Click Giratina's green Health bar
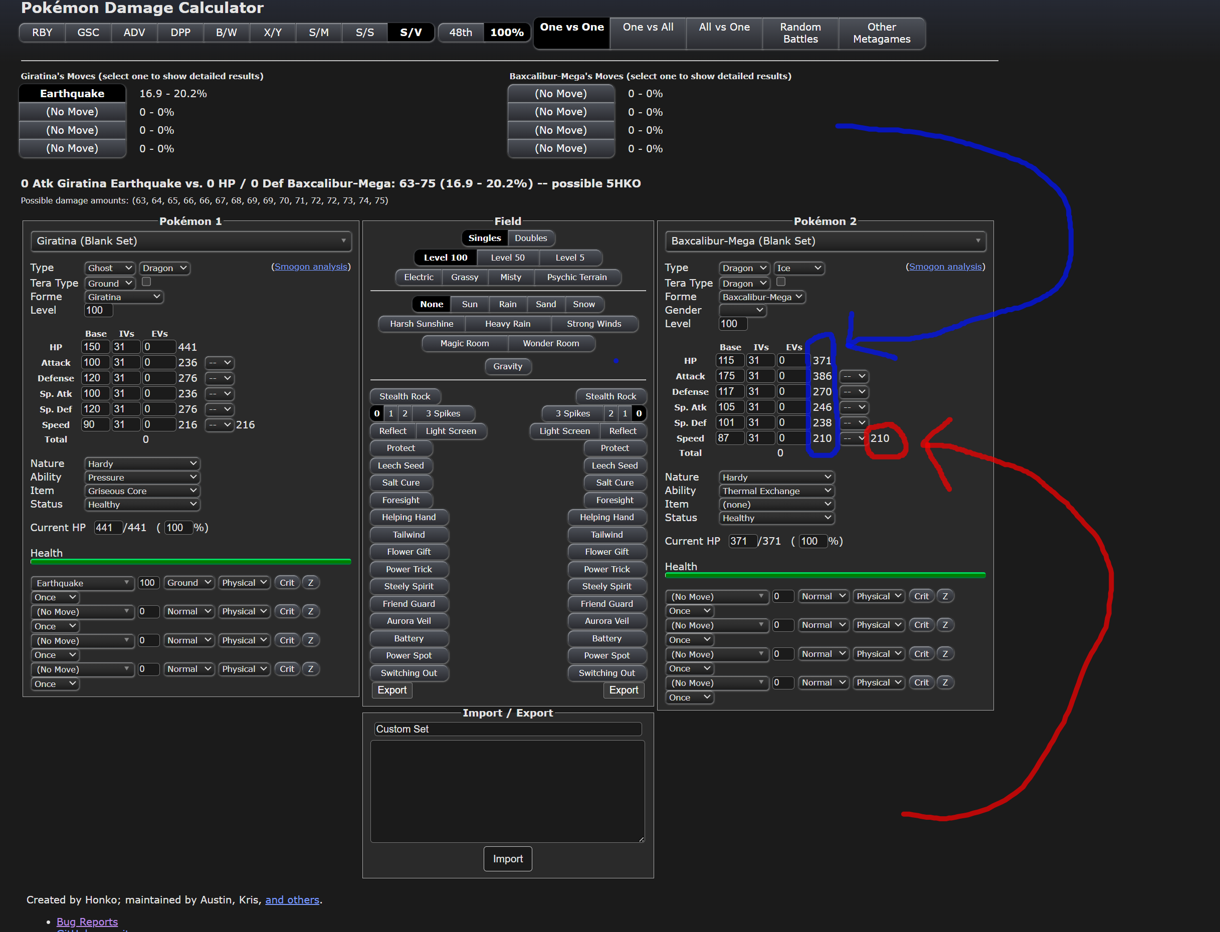The width and height of the screenshot is (1220, 932). click(x=191, y=562)
